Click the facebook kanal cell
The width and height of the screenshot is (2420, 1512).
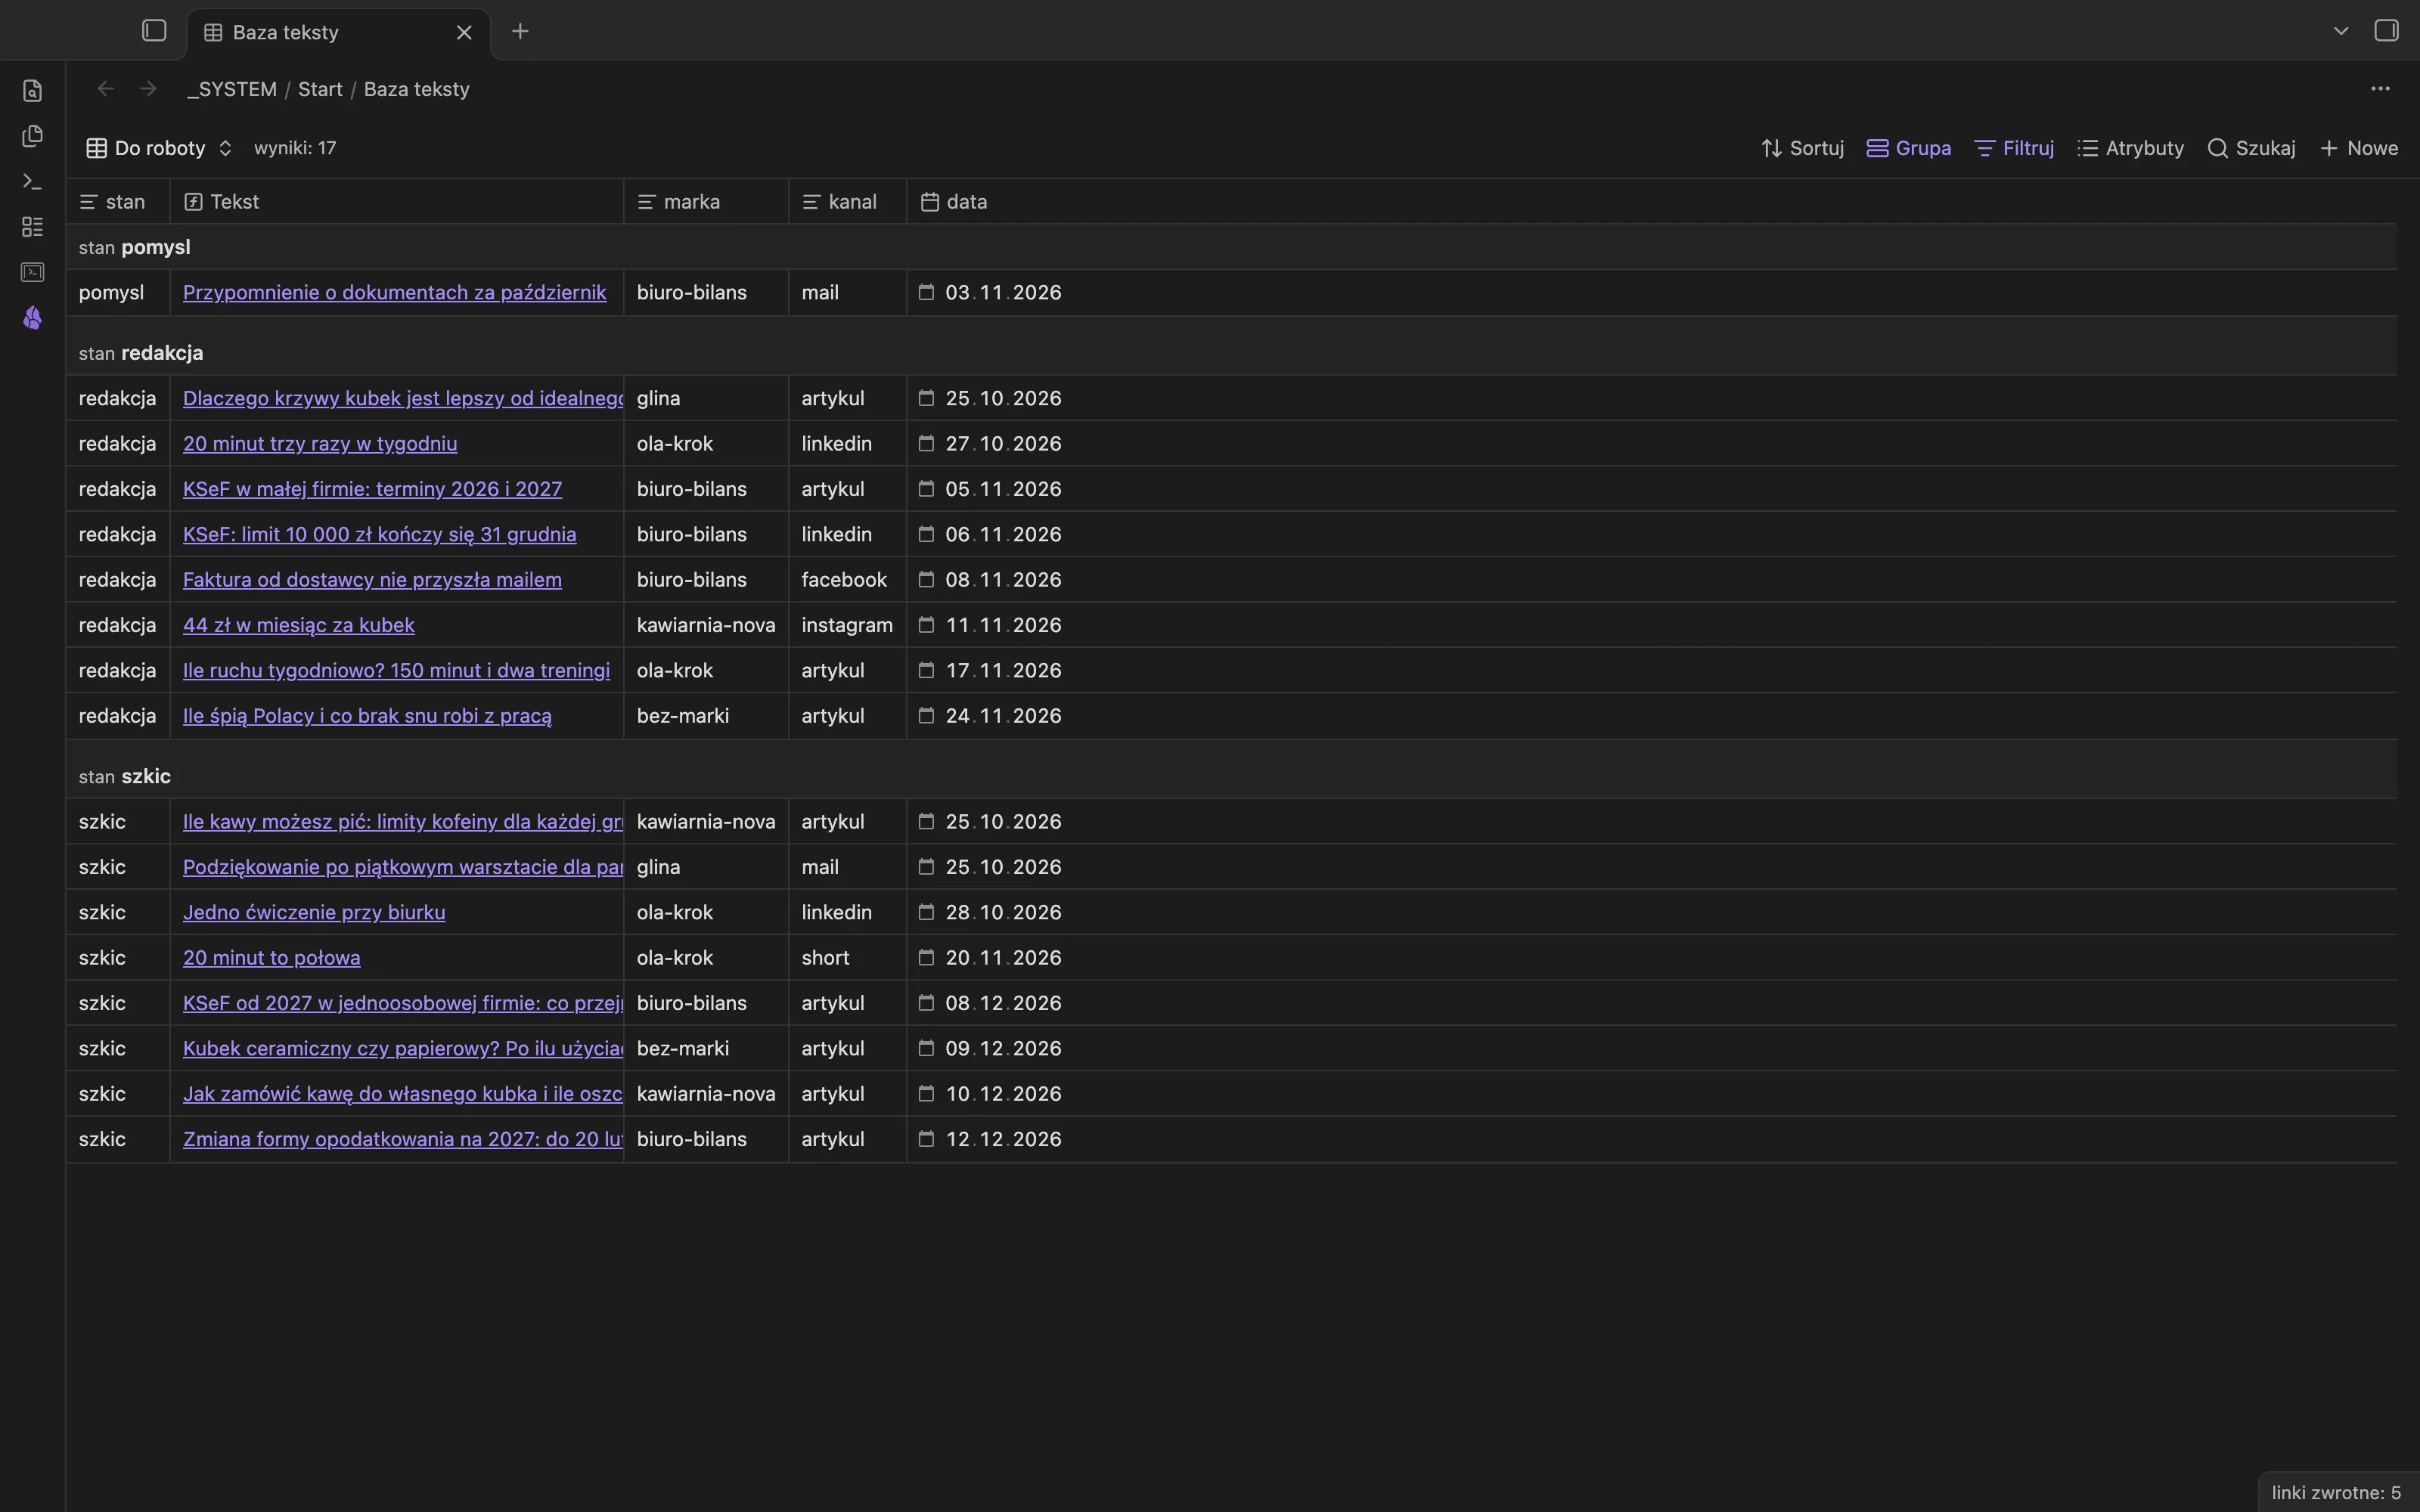pyautogui.click(x=847, y=580)
